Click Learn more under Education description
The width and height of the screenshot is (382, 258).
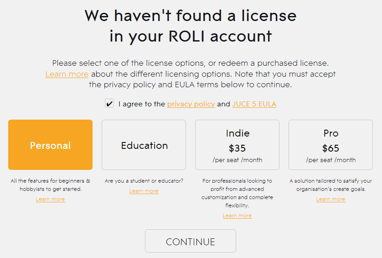coord(144,191)
